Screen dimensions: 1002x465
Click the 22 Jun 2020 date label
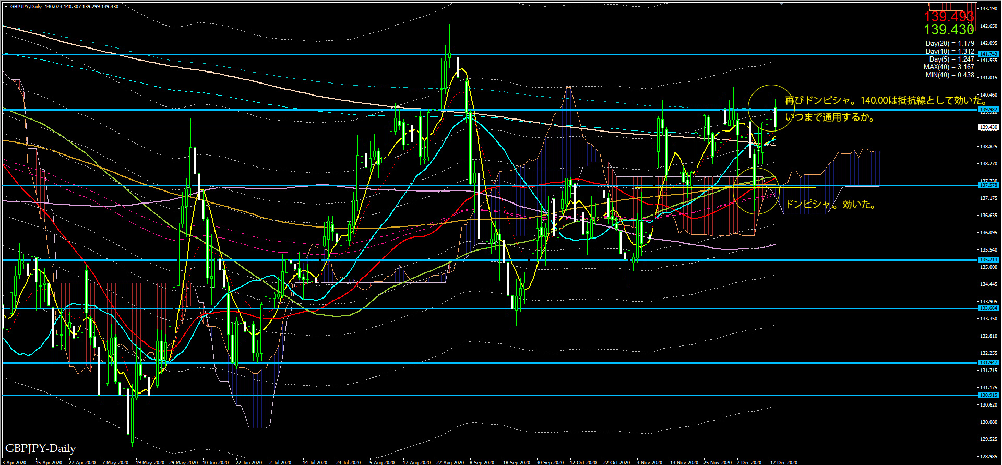click(x=249, y=462)
